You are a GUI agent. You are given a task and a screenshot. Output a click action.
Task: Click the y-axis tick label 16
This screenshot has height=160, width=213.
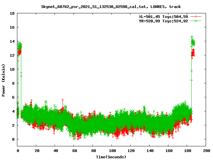click(x=12, y=27)
